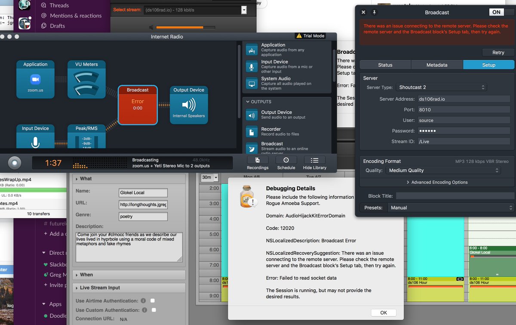The image size is (516, 325).
Task: Select the zoom.us Application block icon
Action: [35, 80]
